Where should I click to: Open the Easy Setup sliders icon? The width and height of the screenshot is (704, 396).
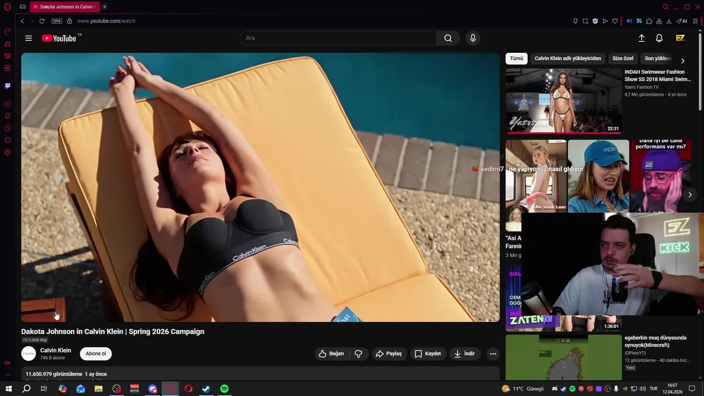pyautogui.click(x=695, y=21)
